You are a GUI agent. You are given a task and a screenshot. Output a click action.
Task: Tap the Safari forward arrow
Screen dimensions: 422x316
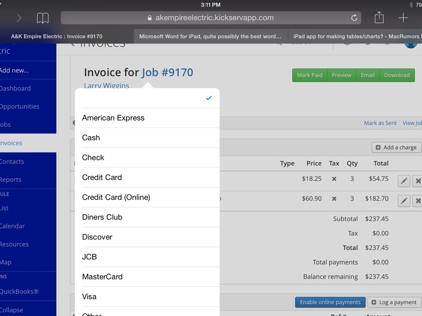(19, 18)
